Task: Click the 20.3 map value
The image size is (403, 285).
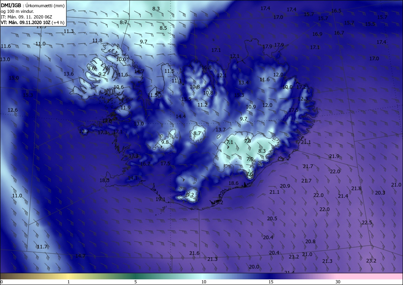Action: [380, 193]
